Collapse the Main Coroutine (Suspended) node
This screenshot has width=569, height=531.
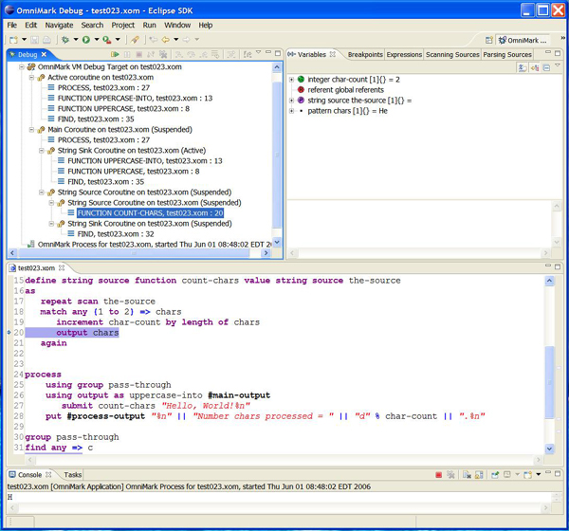(31, 130)
